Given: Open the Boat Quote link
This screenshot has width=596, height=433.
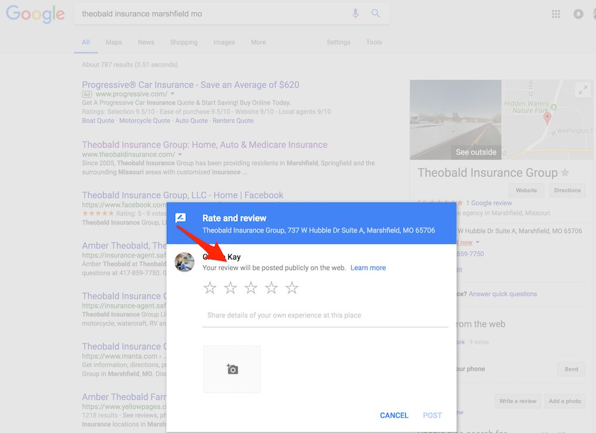Looking at the screenshot, I should point(98,120).
